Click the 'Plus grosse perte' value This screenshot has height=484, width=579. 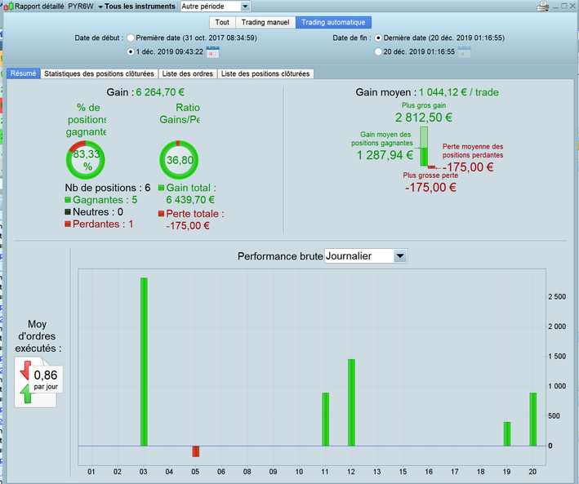[430, 187]
